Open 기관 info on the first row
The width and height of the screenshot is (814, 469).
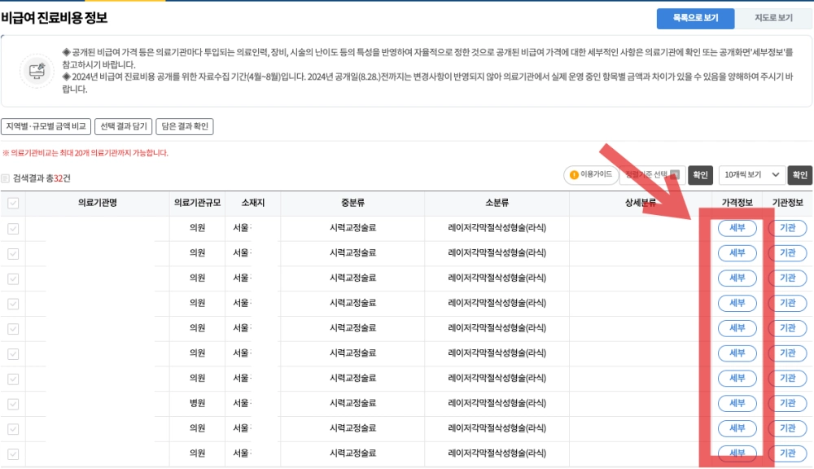(x=788, y=228)
